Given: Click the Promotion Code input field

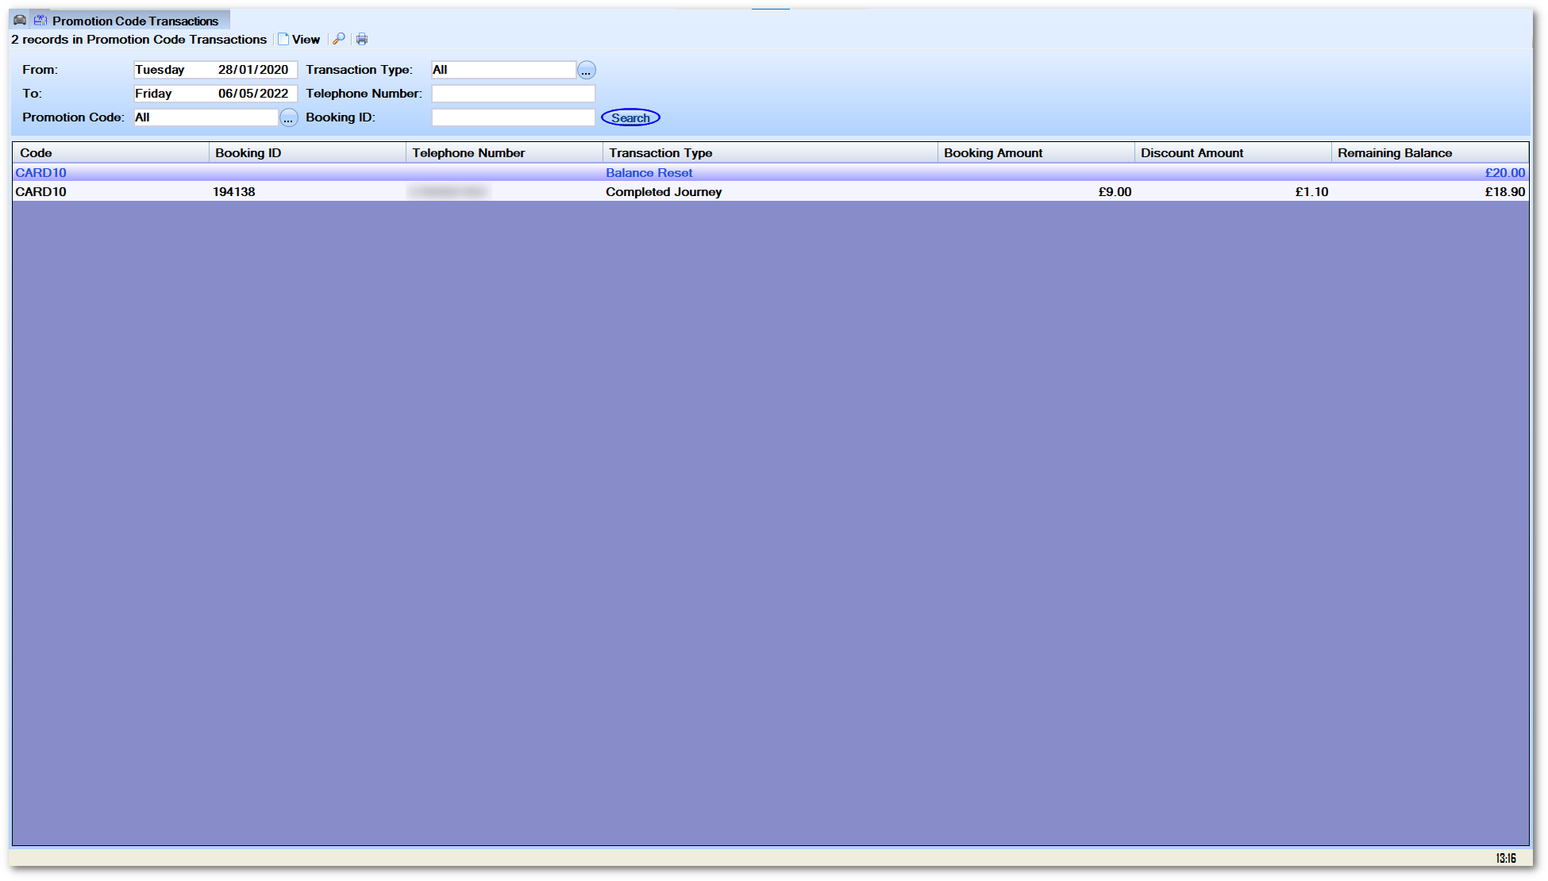Looking at the screenshot, I should coord(206,117).
